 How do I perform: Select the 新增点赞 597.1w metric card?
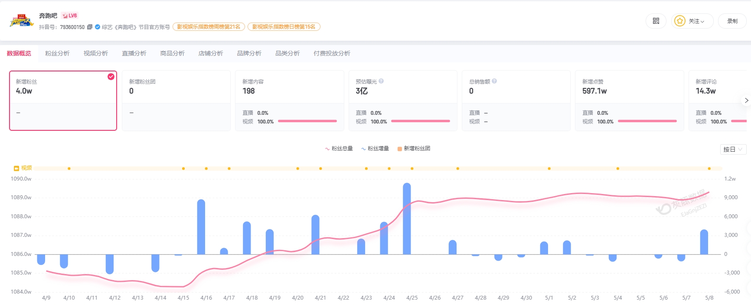tap(629, 100)
